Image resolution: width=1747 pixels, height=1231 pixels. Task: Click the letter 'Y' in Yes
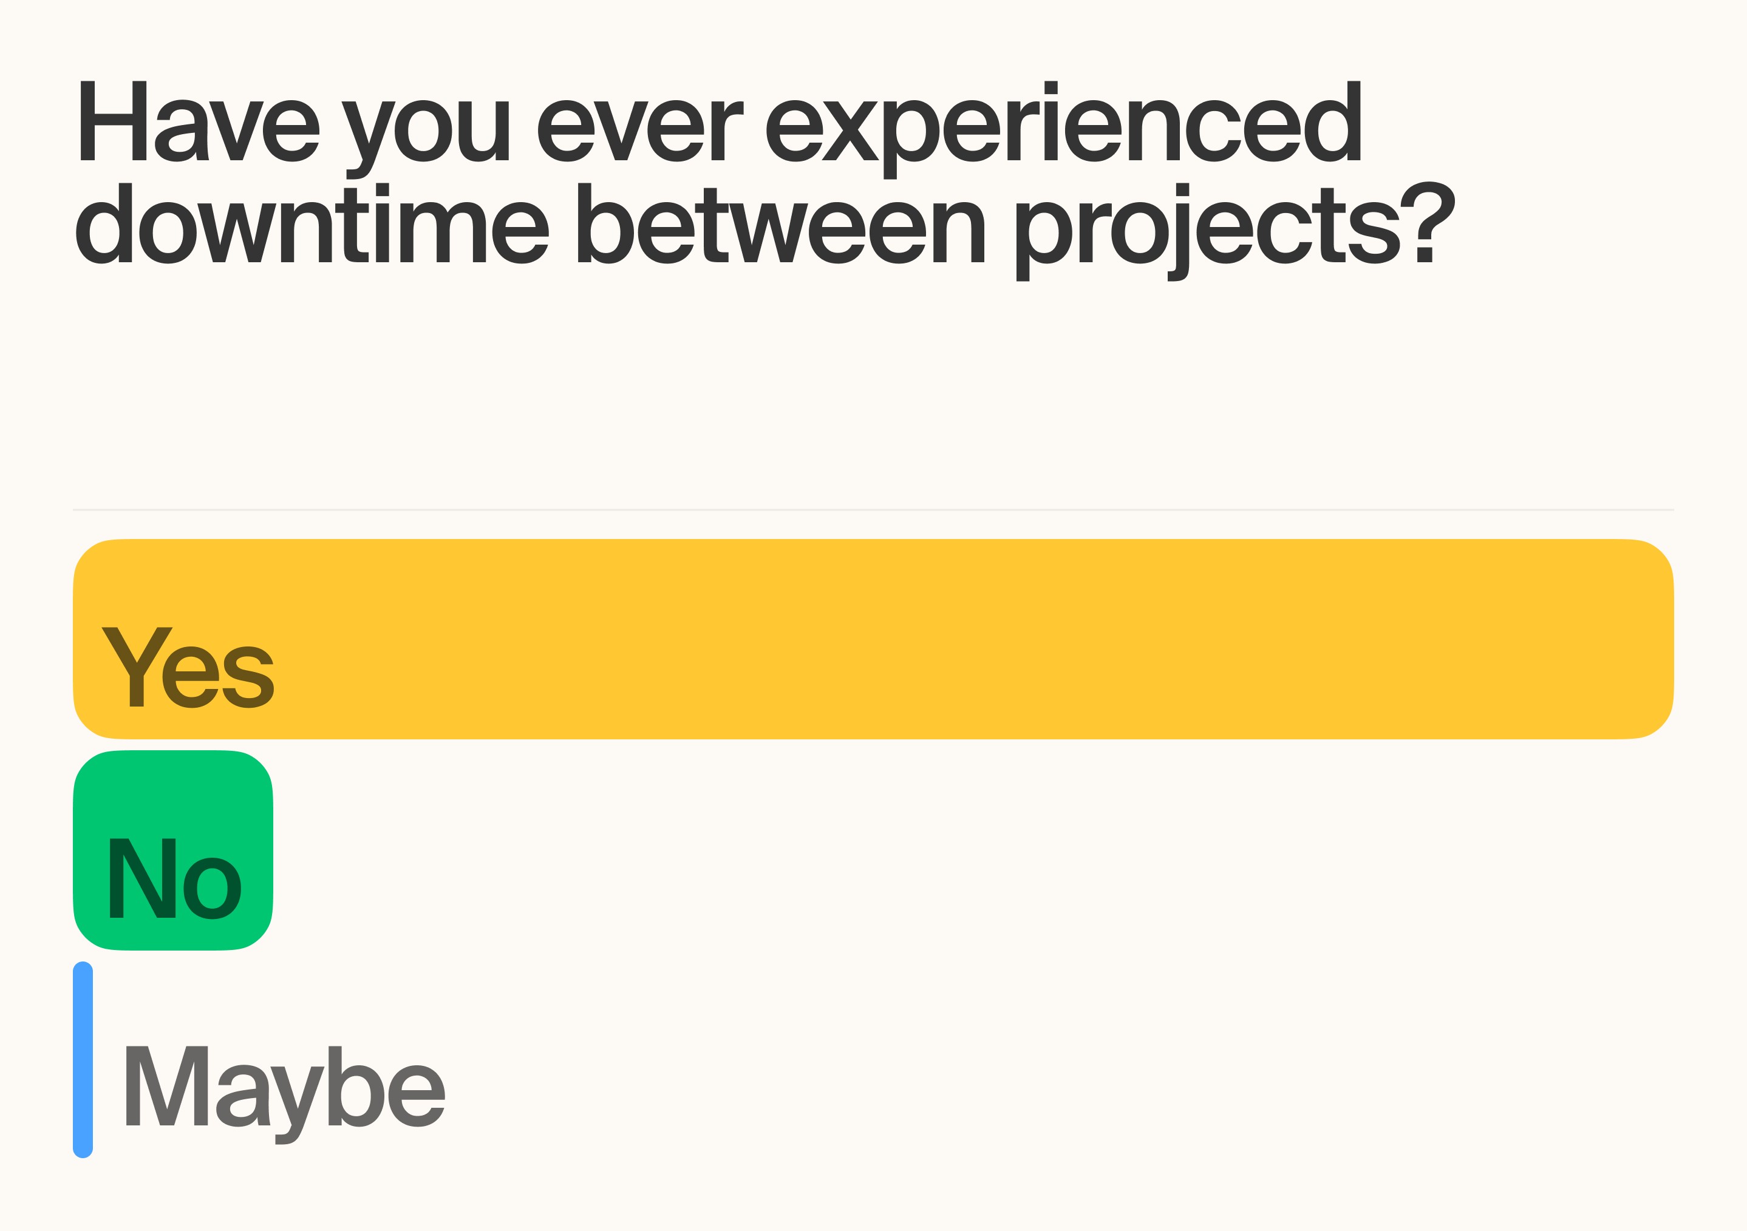(x=137, y=666)
